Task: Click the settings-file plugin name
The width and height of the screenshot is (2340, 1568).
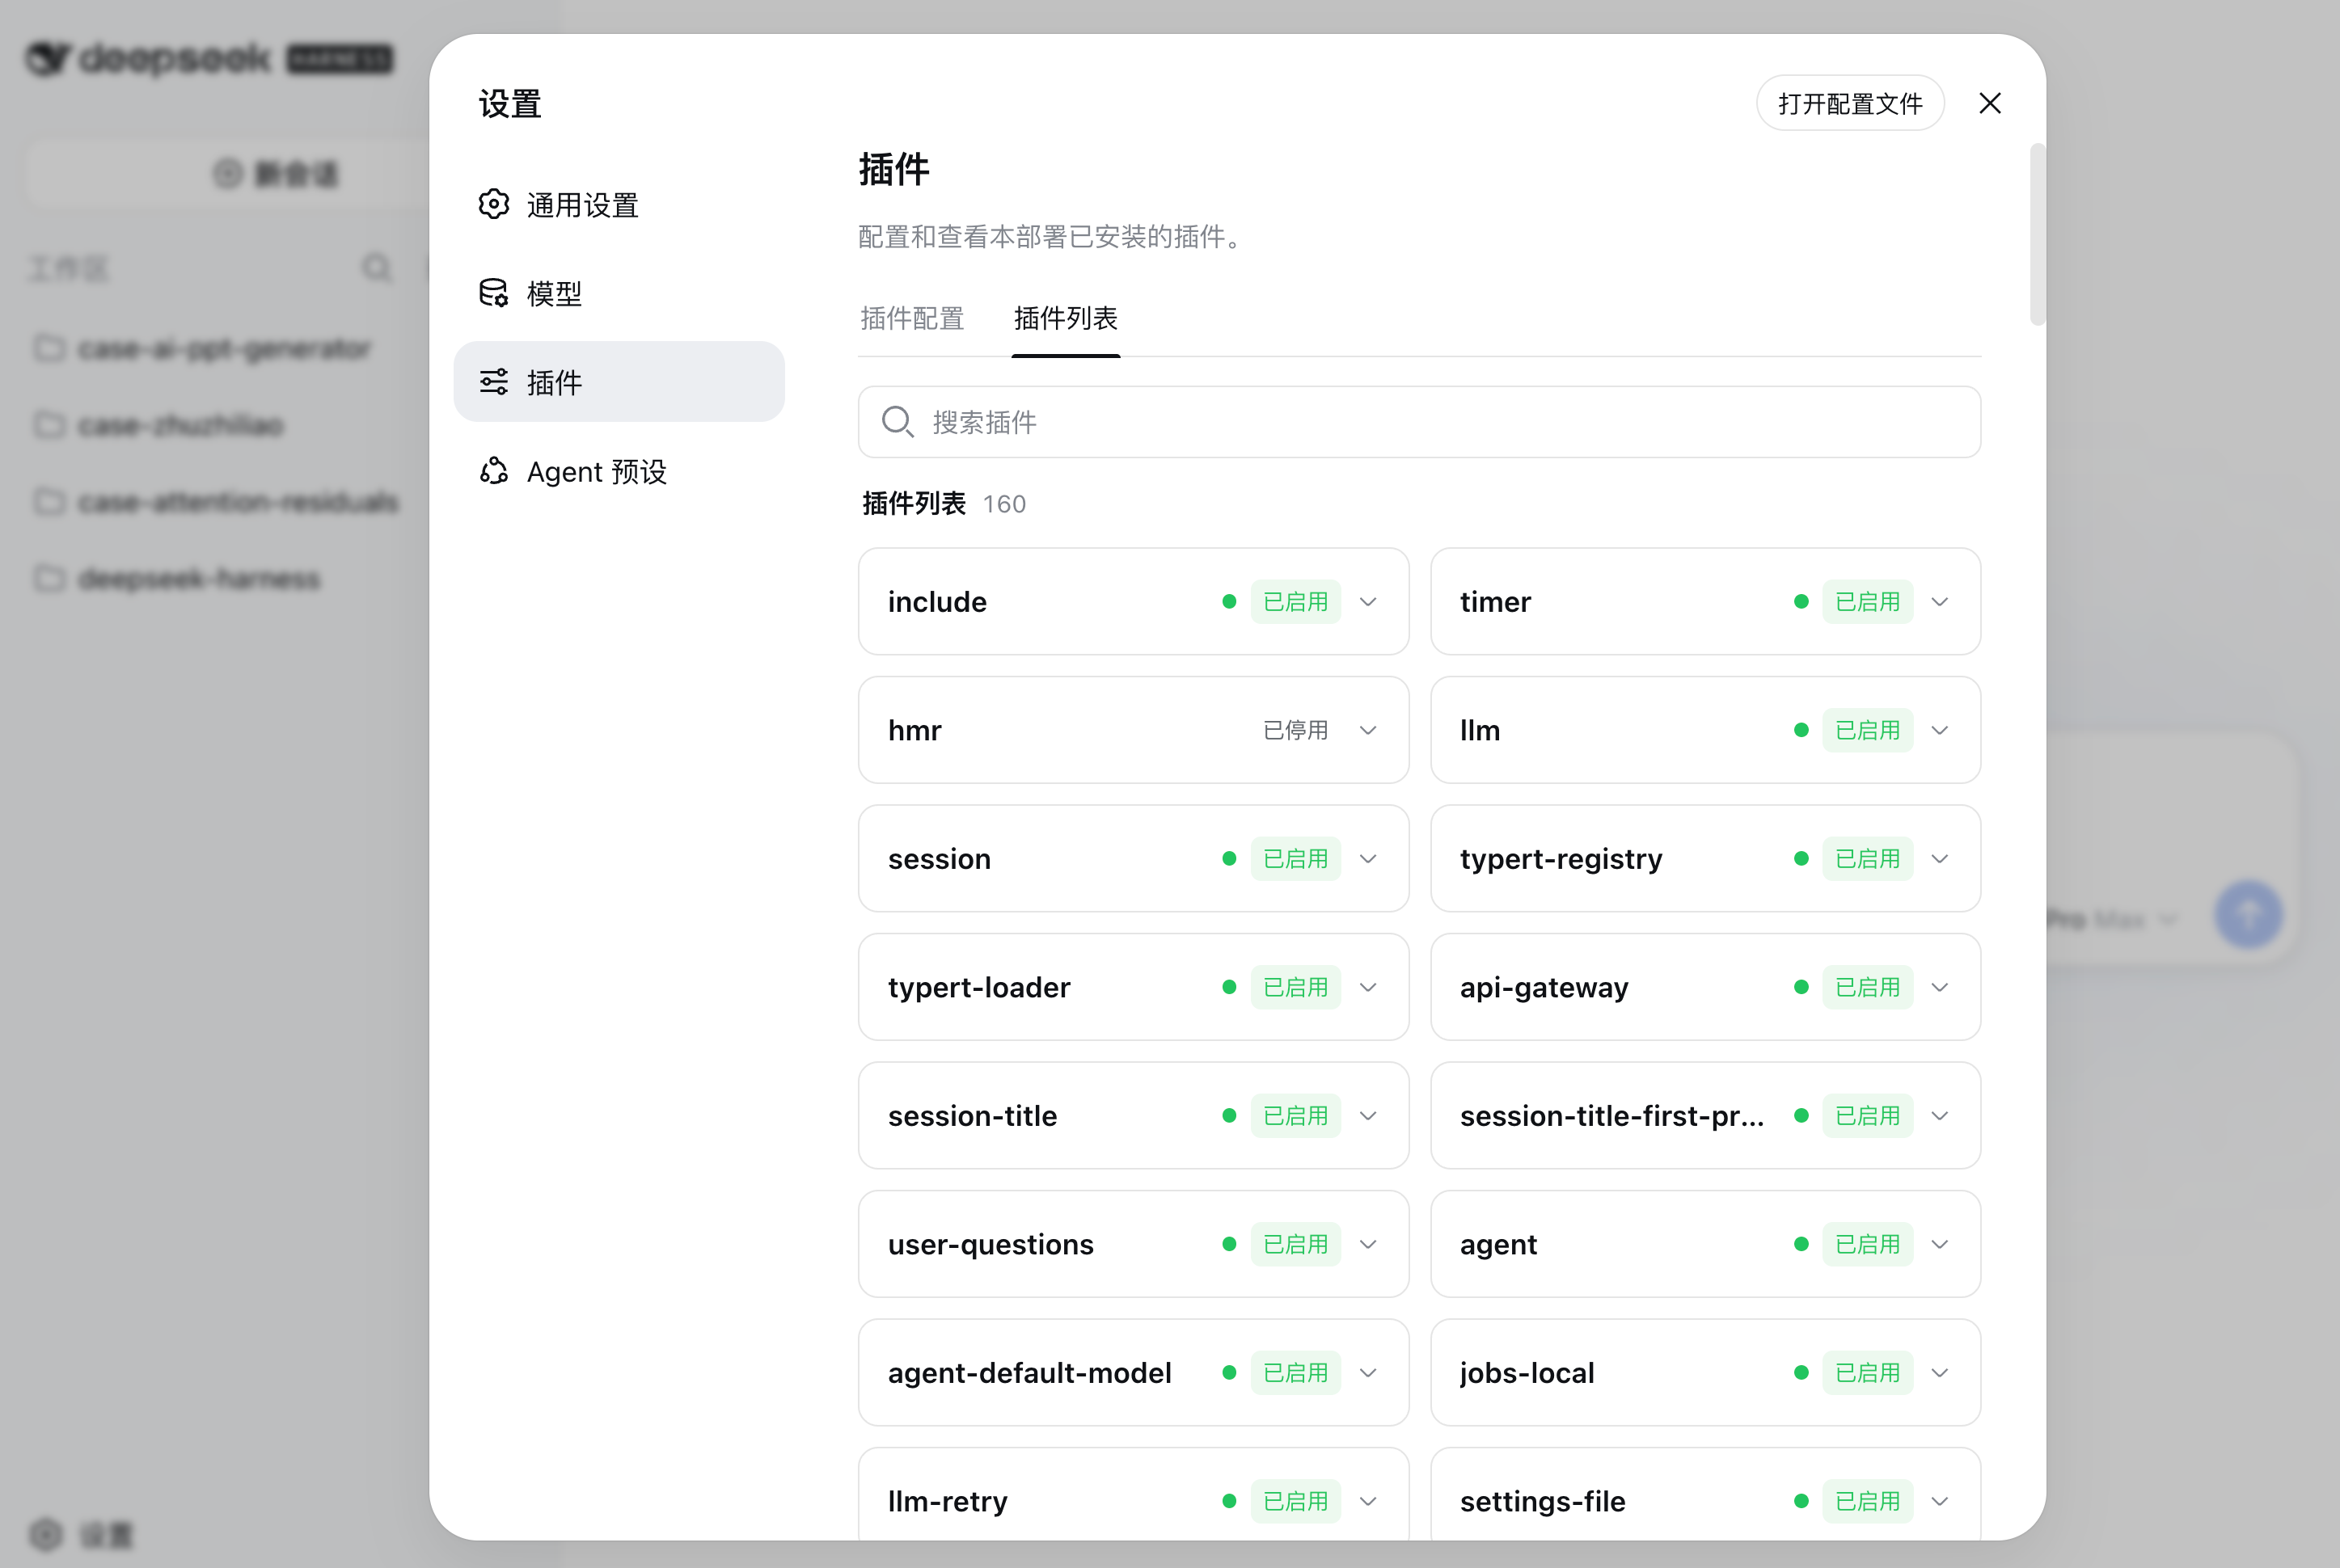Action: 1542,1502
